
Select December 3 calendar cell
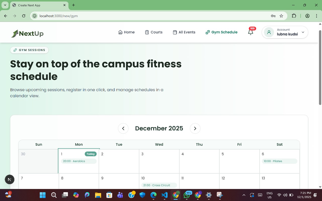pos(159,161)
